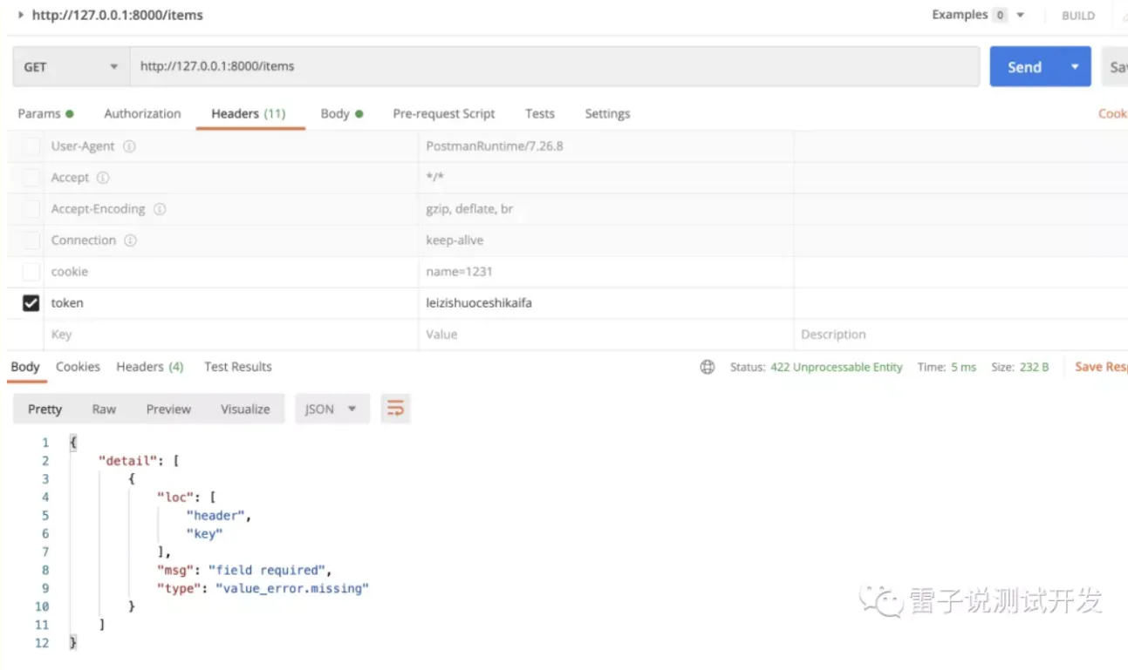The width and height of the screenshot is (1128, 670).
Task: Switch to the Params tab
Action: pos(45,113)
